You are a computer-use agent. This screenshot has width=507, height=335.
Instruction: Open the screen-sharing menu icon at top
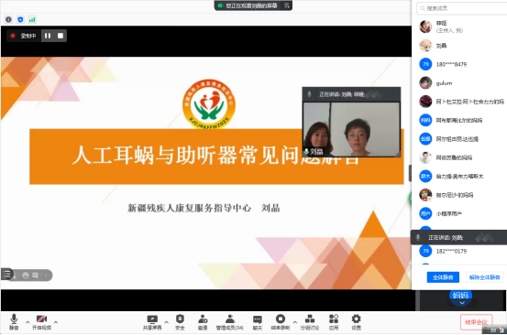(286, 5)
